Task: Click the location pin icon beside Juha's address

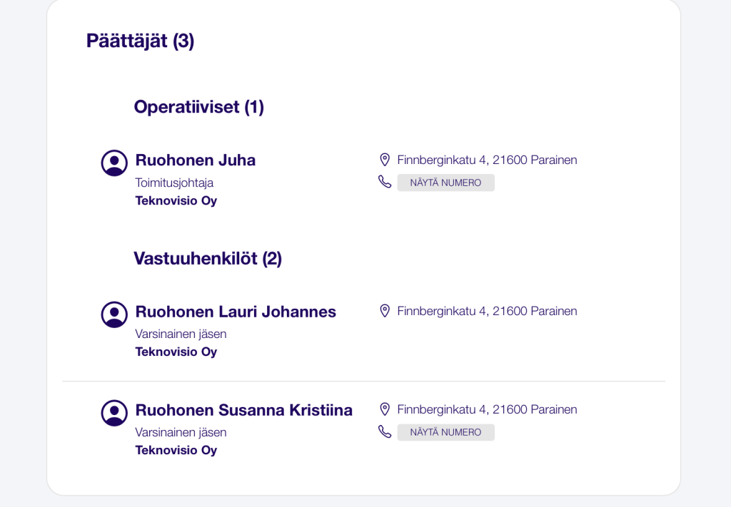Action: point(385,160)
